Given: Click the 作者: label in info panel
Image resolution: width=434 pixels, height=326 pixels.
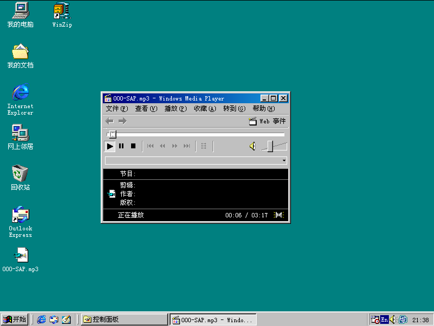Looking at the screenshot, I should click(128, 194).
